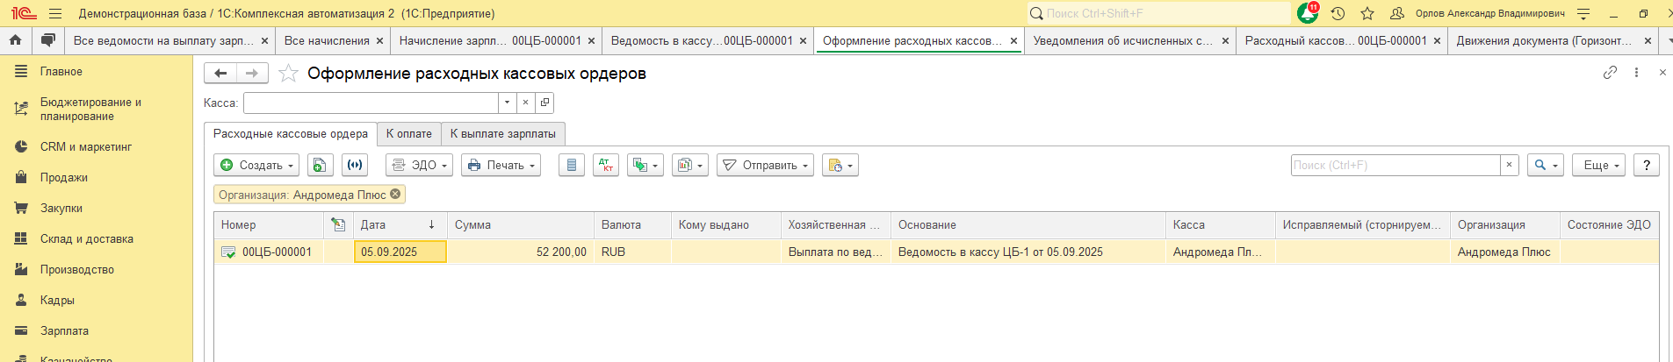Switch to the К оплате tab

click(408, 134)
